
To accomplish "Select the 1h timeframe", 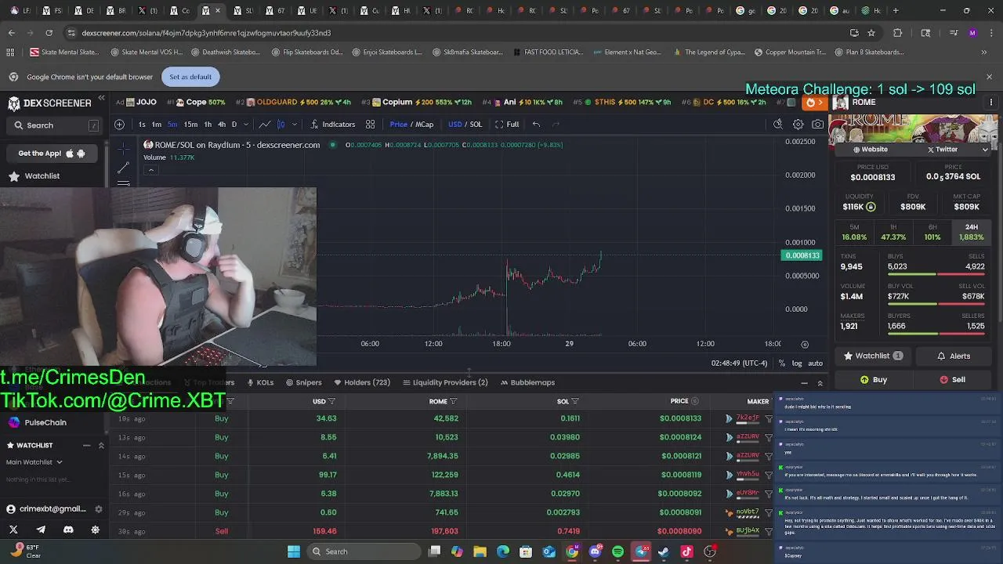I will point(208,124).
